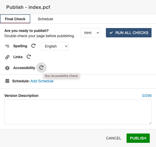Run the Links check refresh icon
The width and height of the screenshot is (156, 147).
[29, 57]
